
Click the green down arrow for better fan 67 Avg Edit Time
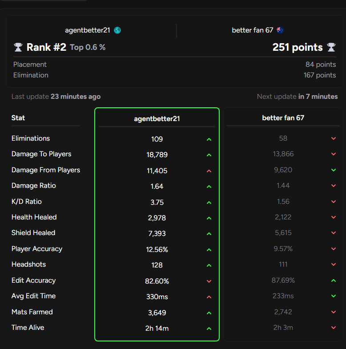coord(334,296)
